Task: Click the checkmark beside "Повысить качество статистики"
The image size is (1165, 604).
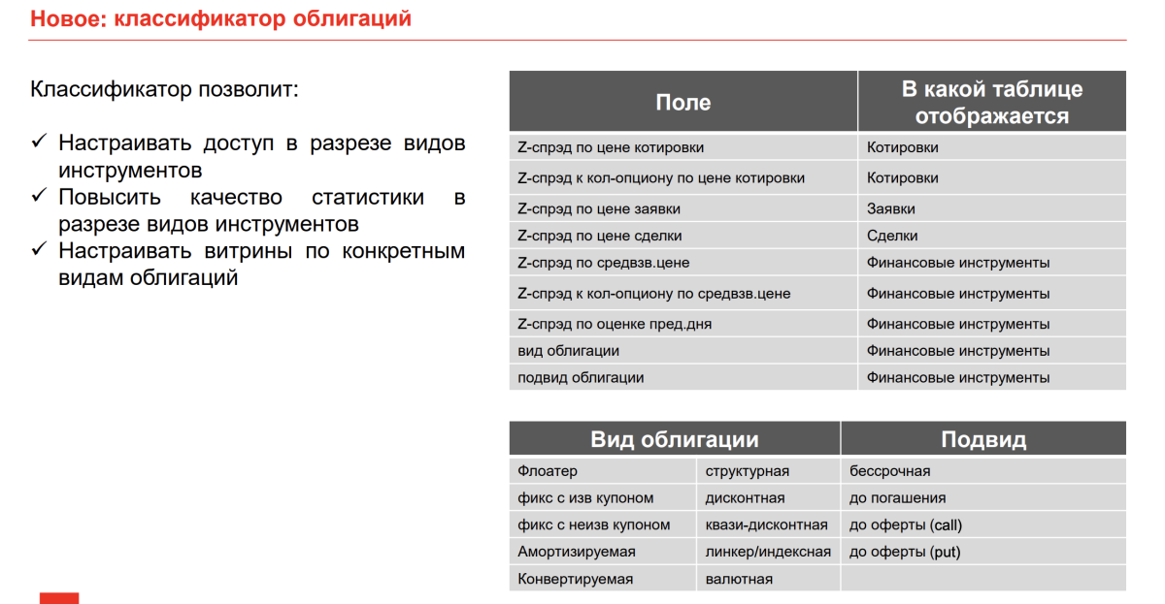Action: (39, 197)
